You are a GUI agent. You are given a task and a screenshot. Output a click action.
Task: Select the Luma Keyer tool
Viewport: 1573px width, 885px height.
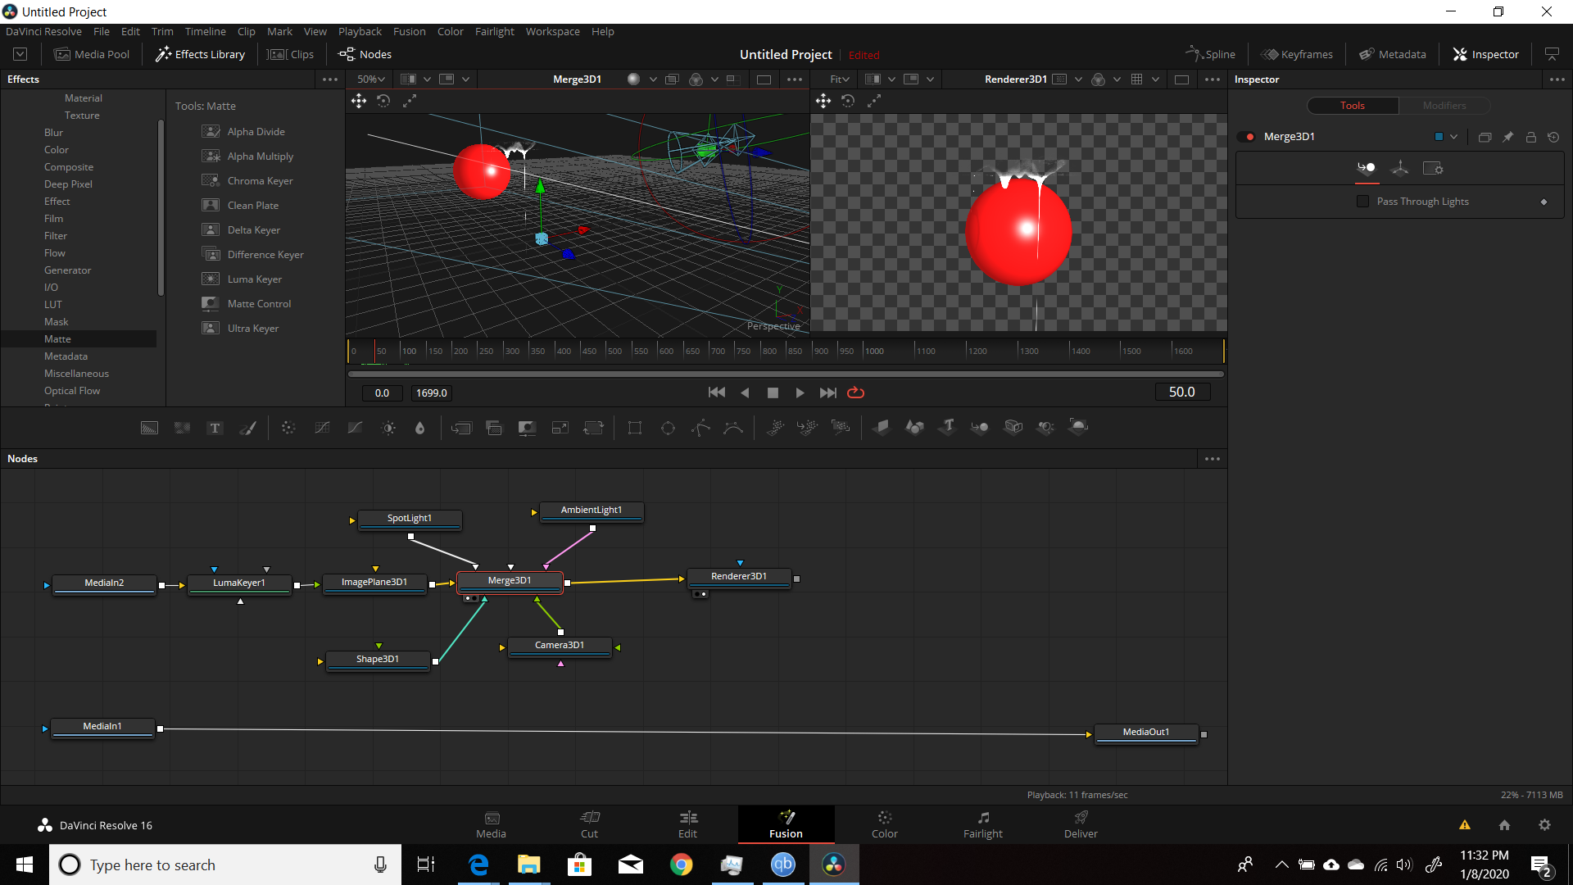tap(254, 279)
